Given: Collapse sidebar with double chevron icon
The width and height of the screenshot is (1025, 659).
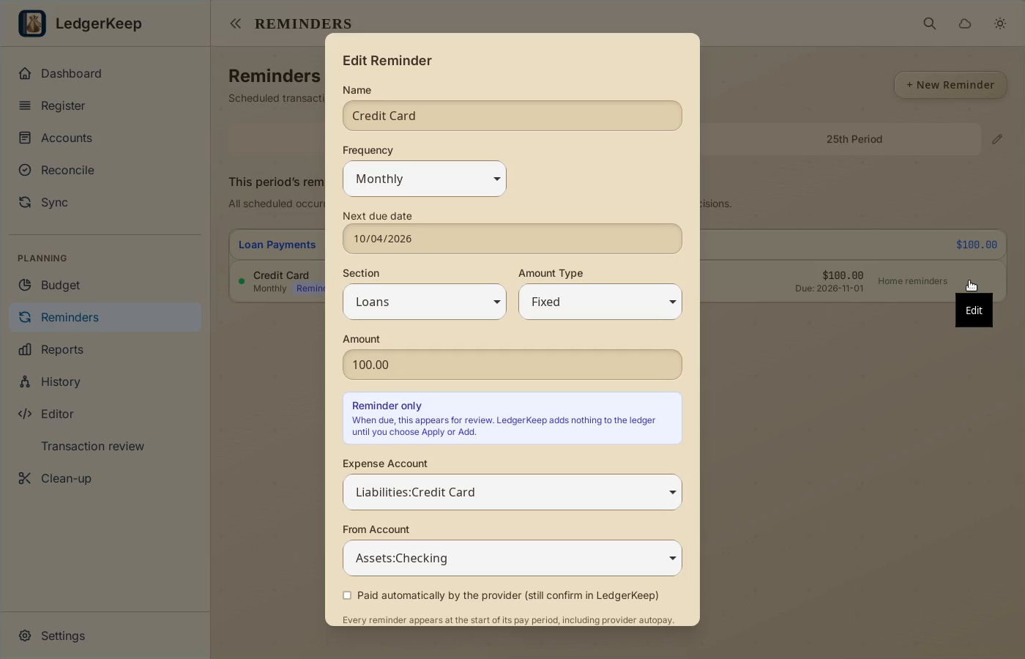Looking at the screenshot, I should coord(235,23).
